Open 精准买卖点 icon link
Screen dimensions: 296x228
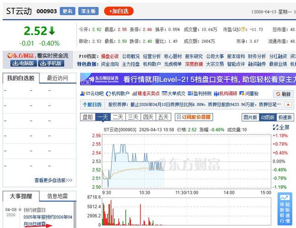(146, 93)
